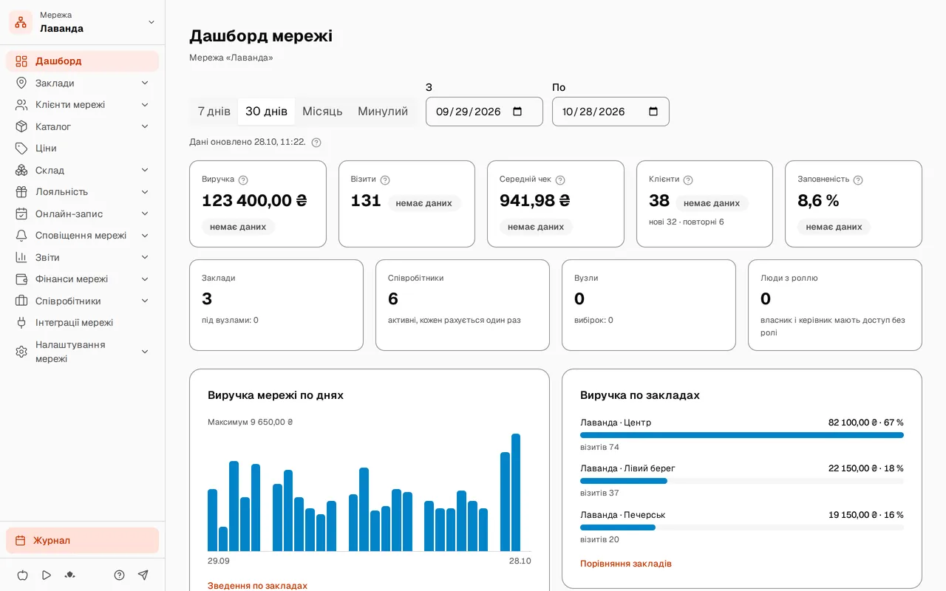Image resolution: width=946 pixels, height=591 pixels.
Task: Open Фінанси мережі in the sidebar
Action: [x=83, y=279]
